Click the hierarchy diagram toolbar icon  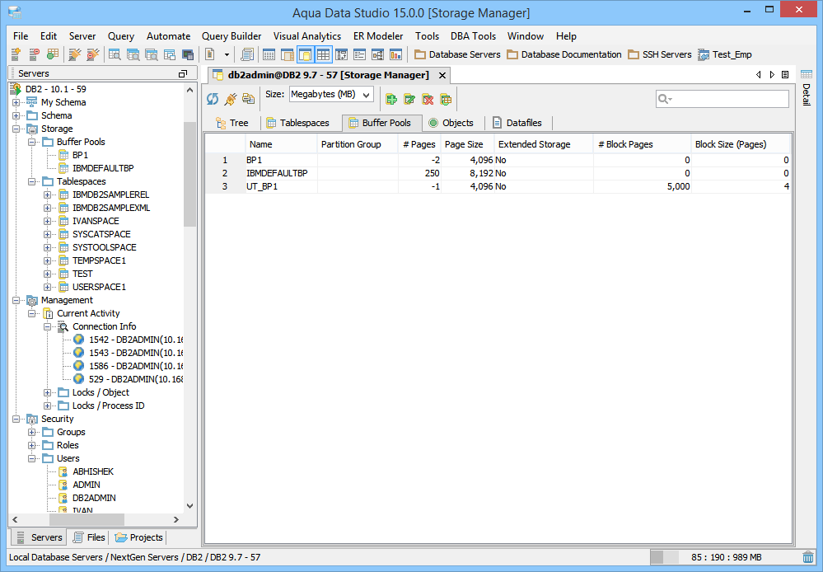[377, 54]
